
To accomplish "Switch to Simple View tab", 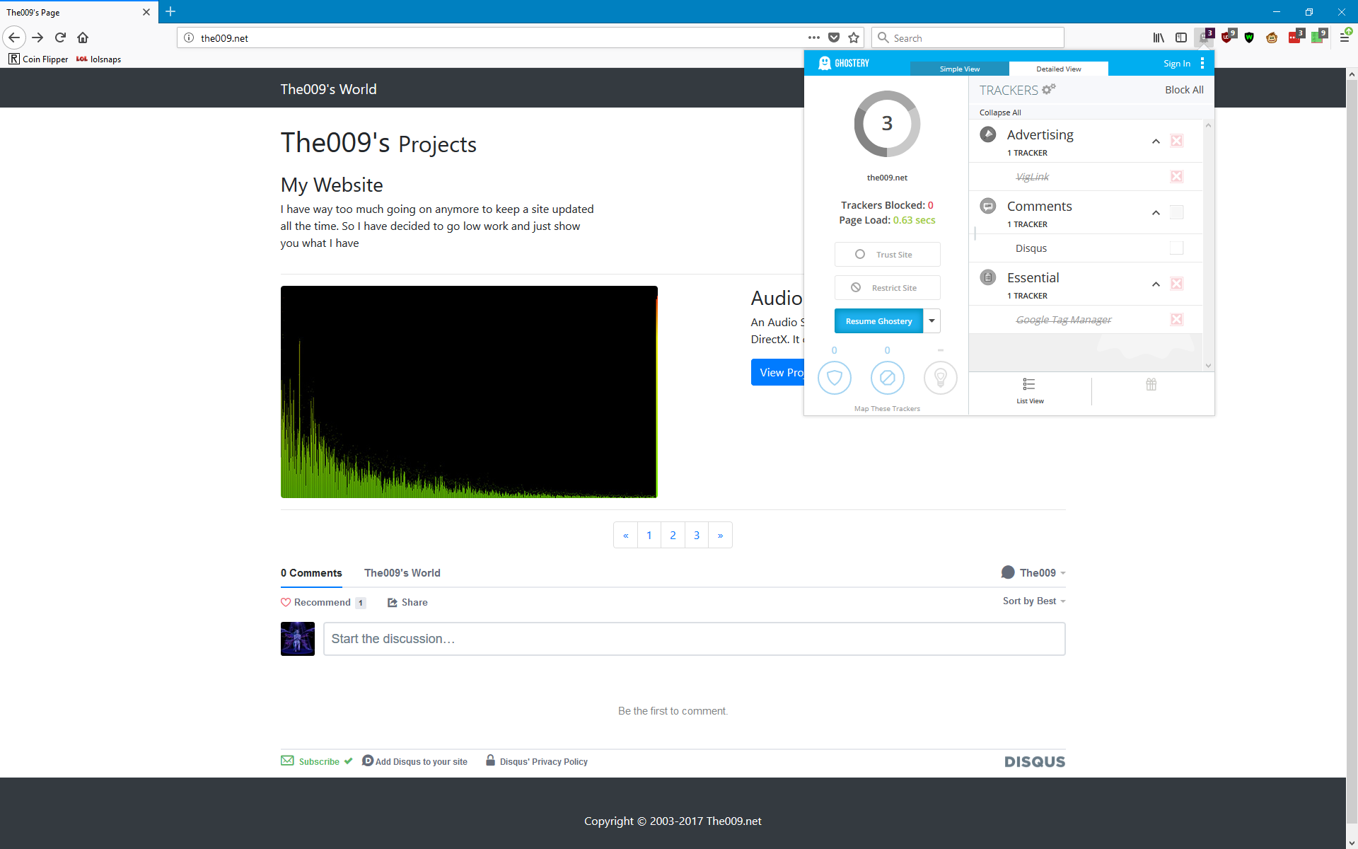I will (959, 69).
